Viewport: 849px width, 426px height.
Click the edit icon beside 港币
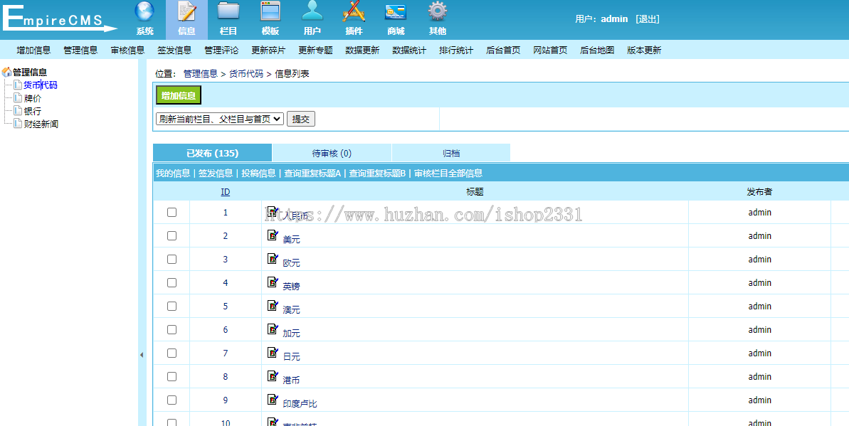273,376
